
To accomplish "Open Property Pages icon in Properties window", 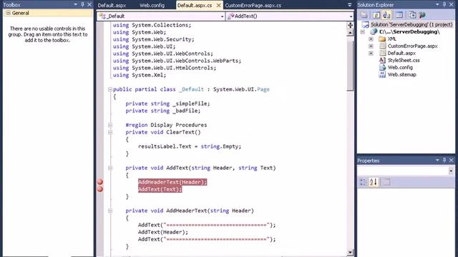I will (386, 182).
